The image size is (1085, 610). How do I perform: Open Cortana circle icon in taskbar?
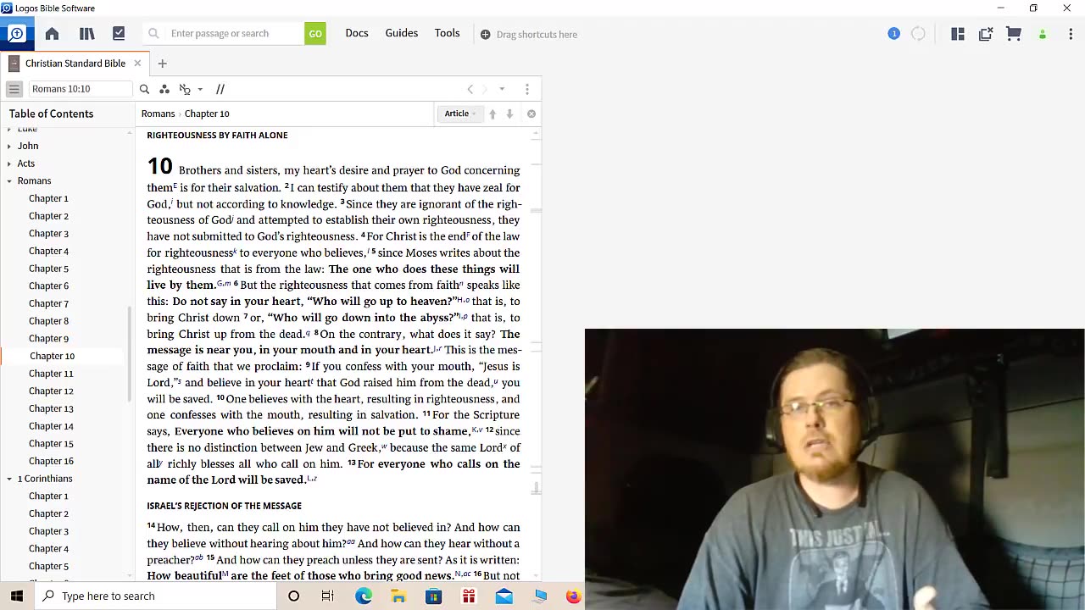point(293,596)
